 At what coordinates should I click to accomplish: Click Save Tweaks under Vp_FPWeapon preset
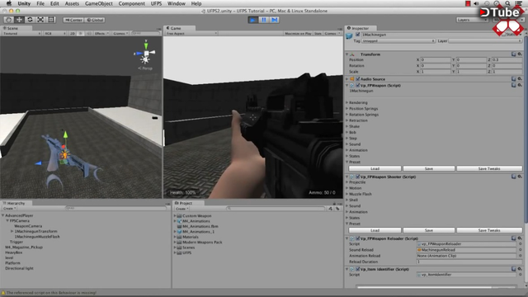click(x=489, y=168)
